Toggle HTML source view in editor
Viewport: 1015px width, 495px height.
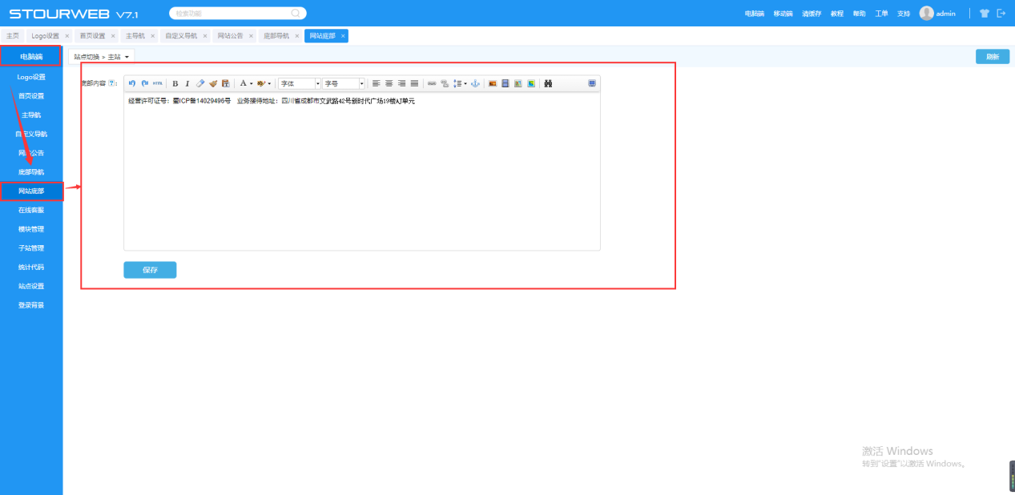click(157, 83)
